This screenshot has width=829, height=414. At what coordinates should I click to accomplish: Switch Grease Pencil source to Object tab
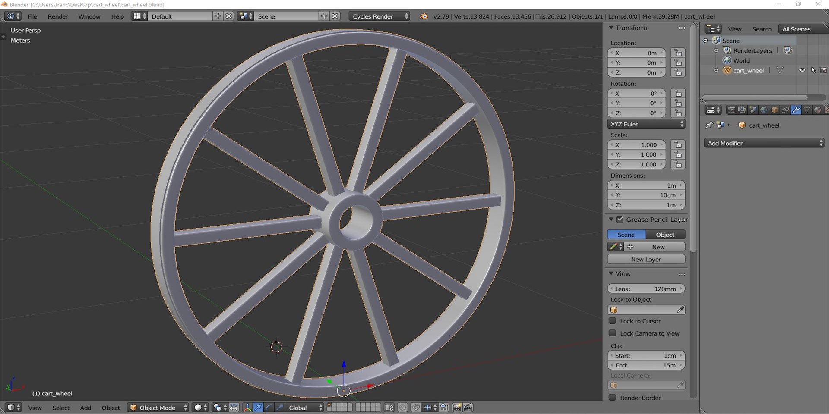[665, 235]
